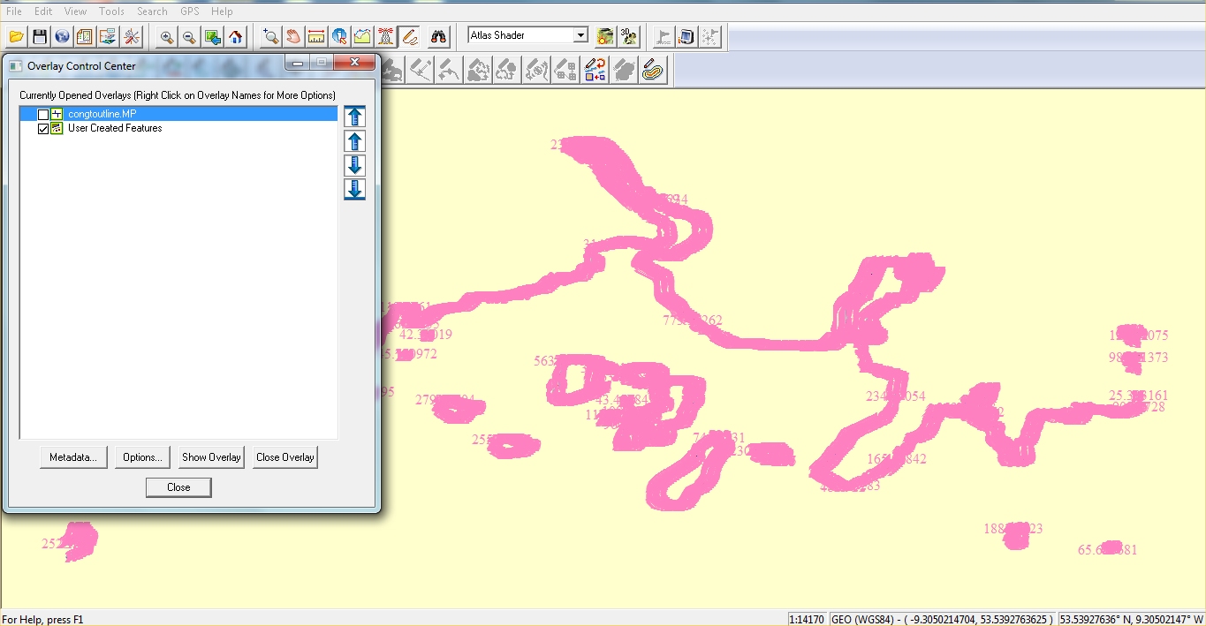Open the Edit menu
1206x626 pixels.
coord(43,11)
